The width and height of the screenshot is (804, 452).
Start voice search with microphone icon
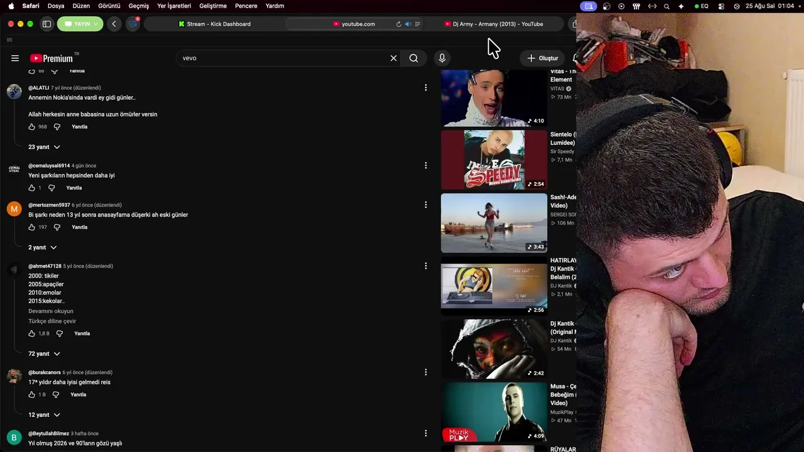tap(442, 58)
